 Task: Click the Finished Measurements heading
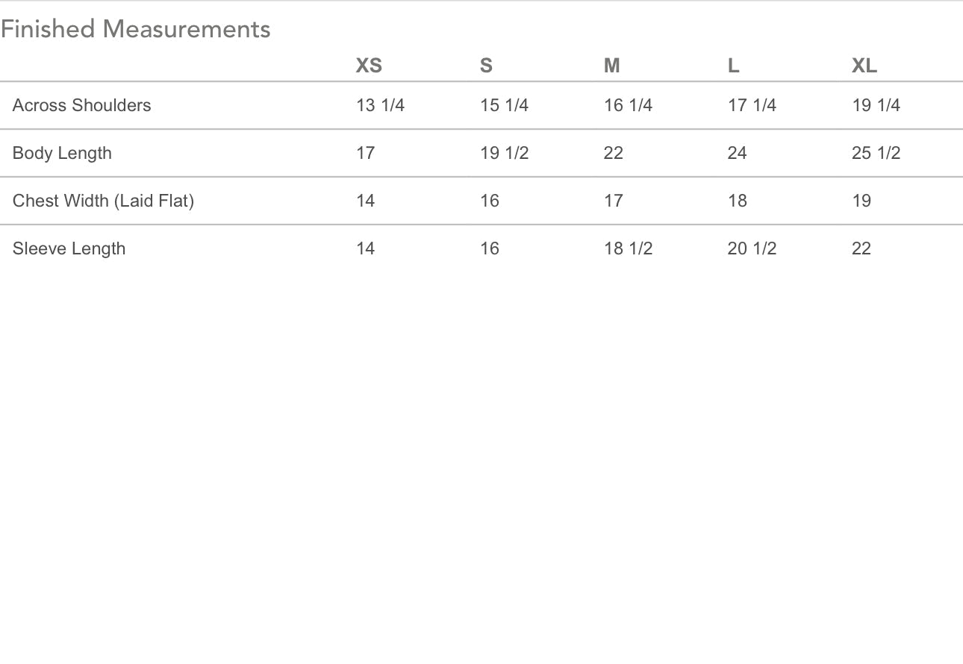(x=135, y=29)
